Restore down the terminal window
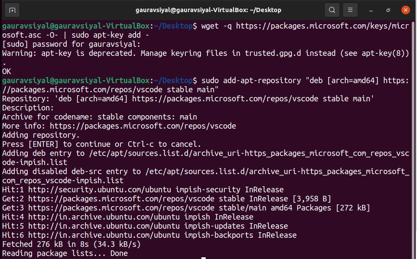The width and height of the screenshot is (417, 259). point(388,10)
